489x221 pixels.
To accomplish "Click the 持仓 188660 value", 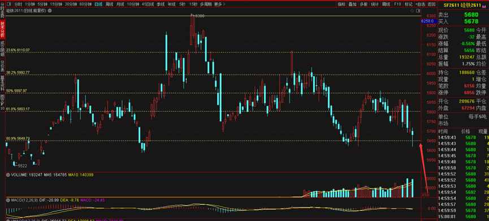I will pos(467,72).
